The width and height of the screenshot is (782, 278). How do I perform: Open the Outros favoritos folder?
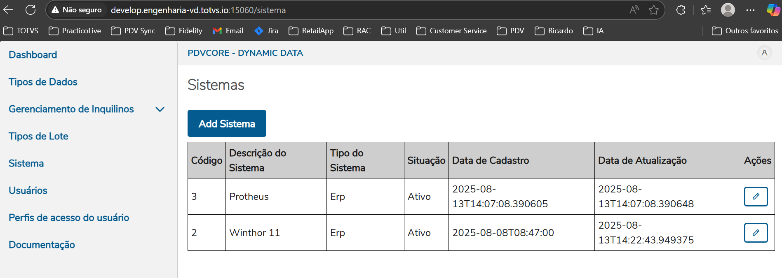(745, 31)
